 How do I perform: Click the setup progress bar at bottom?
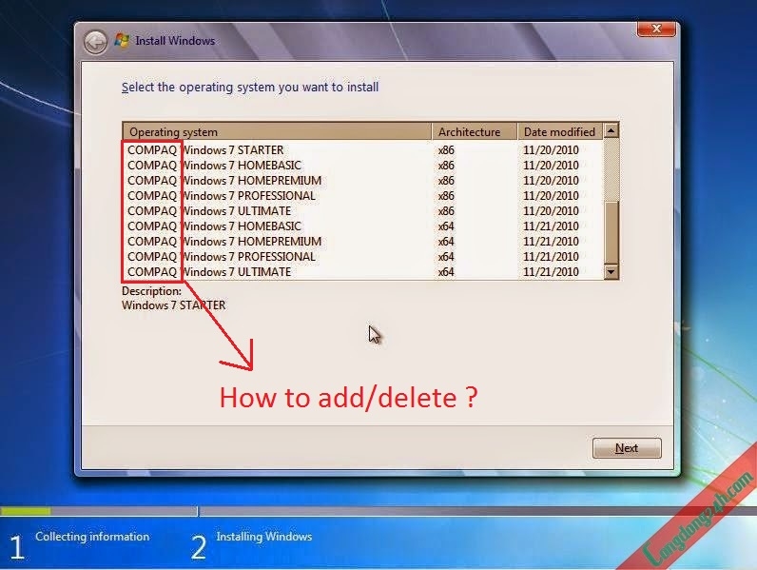378,511
